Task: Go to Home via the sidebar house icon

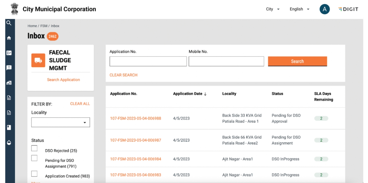Action: 9,38
